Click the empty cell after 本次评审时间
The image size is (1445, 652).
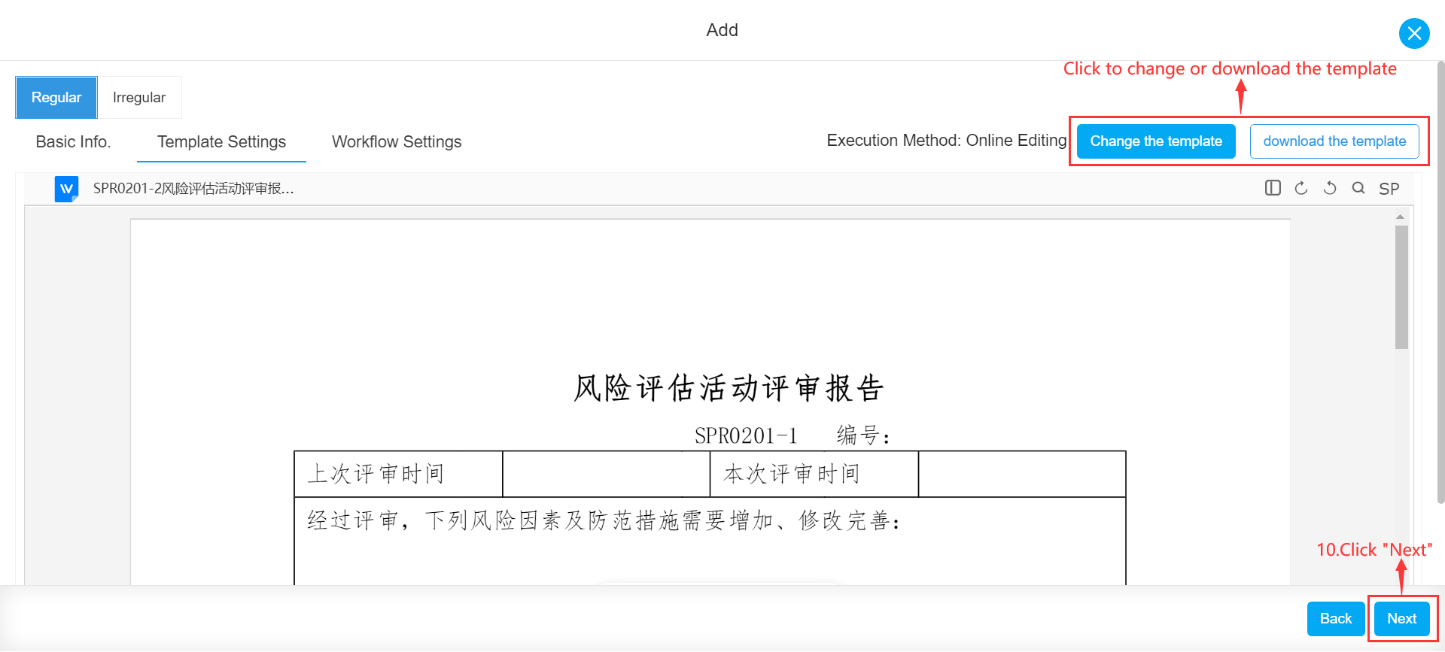(x=1022, y=474)
